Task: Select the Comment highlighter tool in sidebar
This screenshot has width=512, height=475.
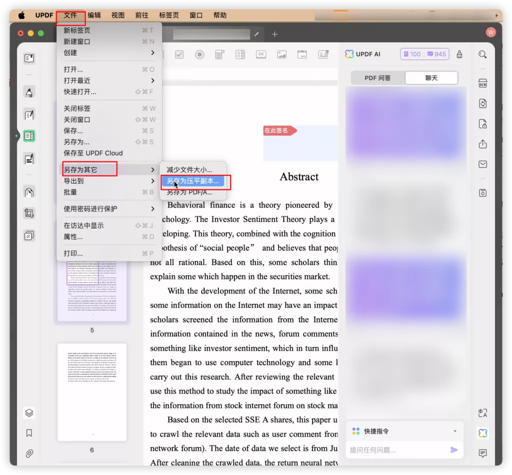Action: click(x=29, y=92)
